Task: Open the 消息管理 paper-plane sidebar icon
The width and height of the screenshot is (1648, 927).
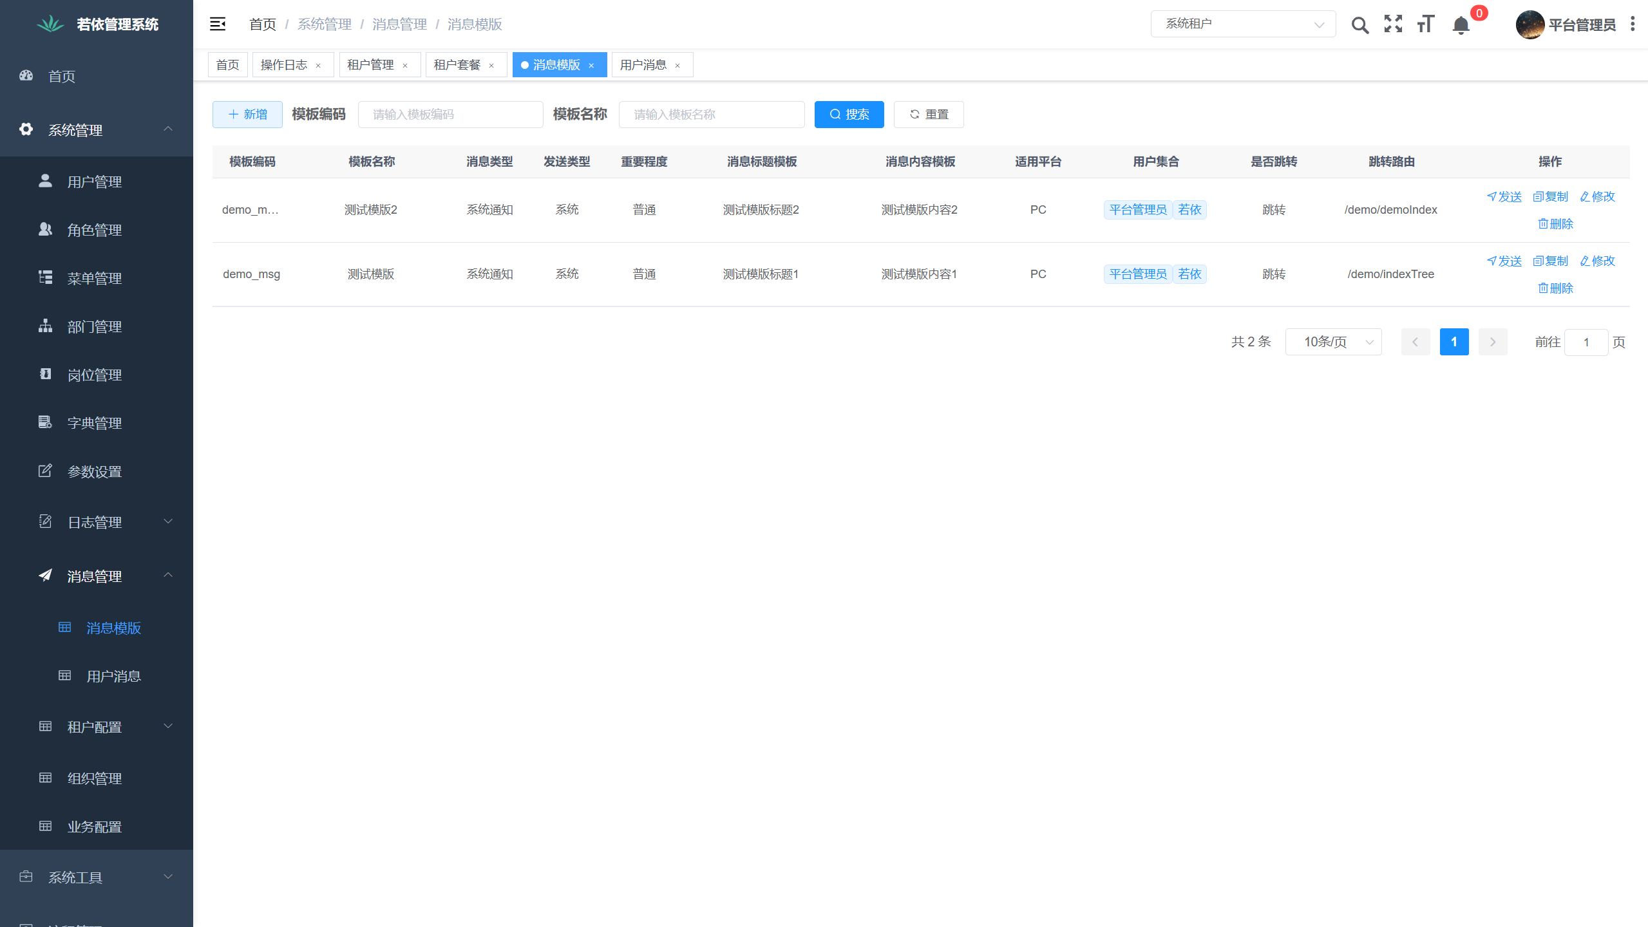Action: click(x=44, y=575)
